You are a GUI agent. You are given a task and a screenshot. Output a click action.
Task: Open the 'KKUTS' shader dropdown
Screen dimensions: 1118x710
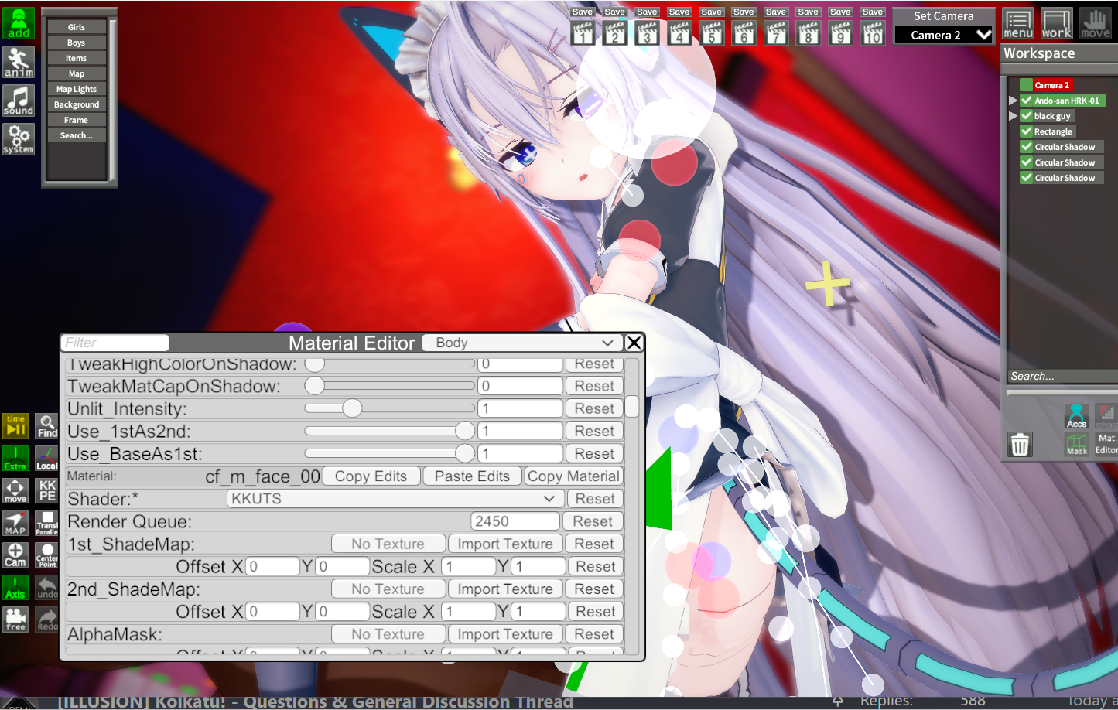(x=394, y=499)
